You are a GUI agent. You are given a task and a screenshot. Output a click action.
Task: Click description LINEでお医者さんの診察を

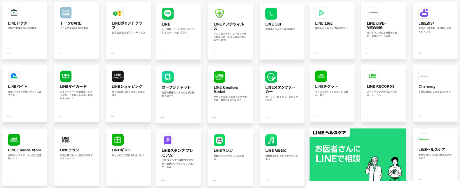tap(22, 28)
